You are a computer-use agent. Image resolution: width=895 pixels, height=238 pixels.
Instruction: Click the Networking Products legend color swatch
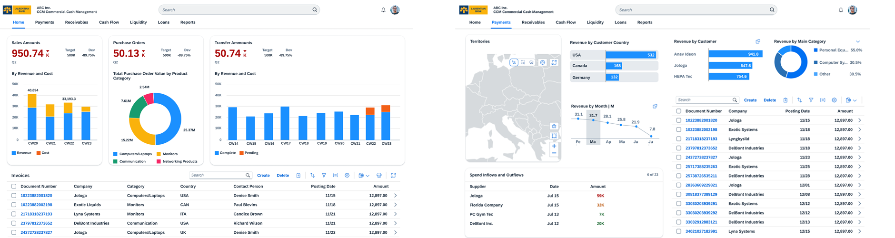click(x=159, y=162)
